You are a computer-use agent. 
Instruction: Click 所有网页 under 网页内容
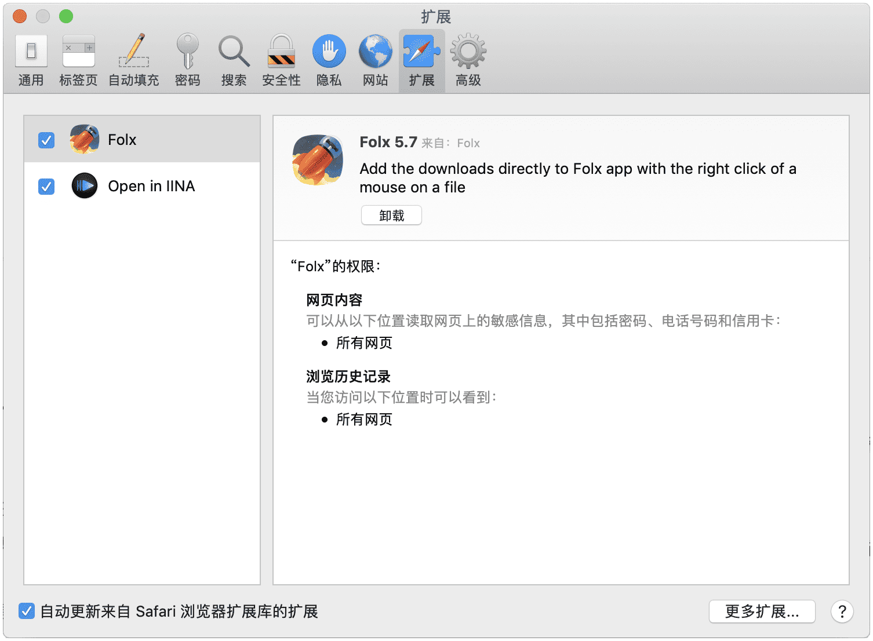tap(364, 343)
